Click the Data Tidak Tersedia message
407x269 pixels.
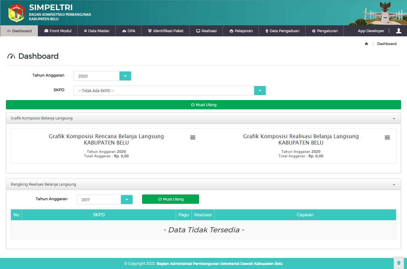click(x=204, y=230)
